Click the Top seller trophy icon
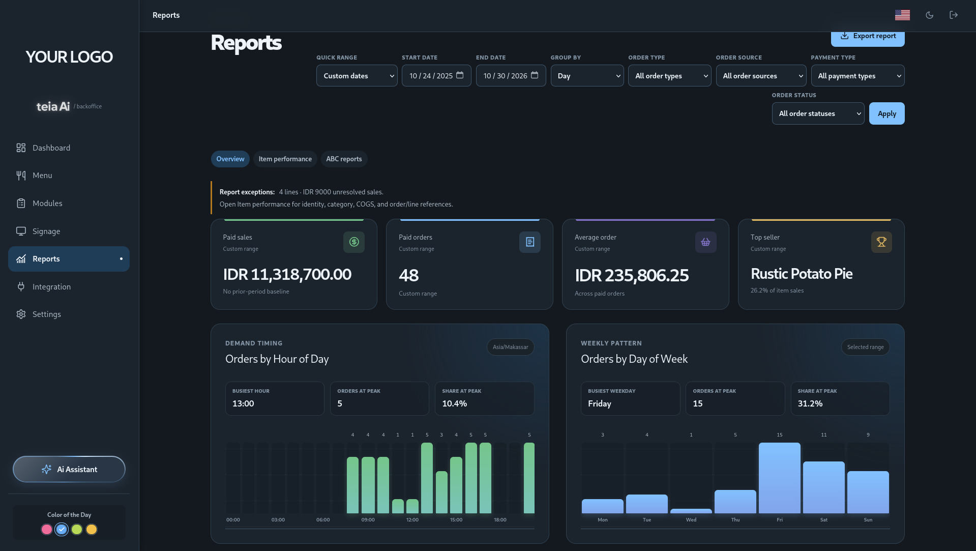Screen dimensions: 976x551 click(881, 242)
